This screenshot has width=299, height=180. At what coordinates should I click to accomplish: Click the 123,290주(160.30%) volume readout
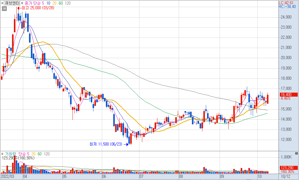pyautogui.click(x=18, y=158)
